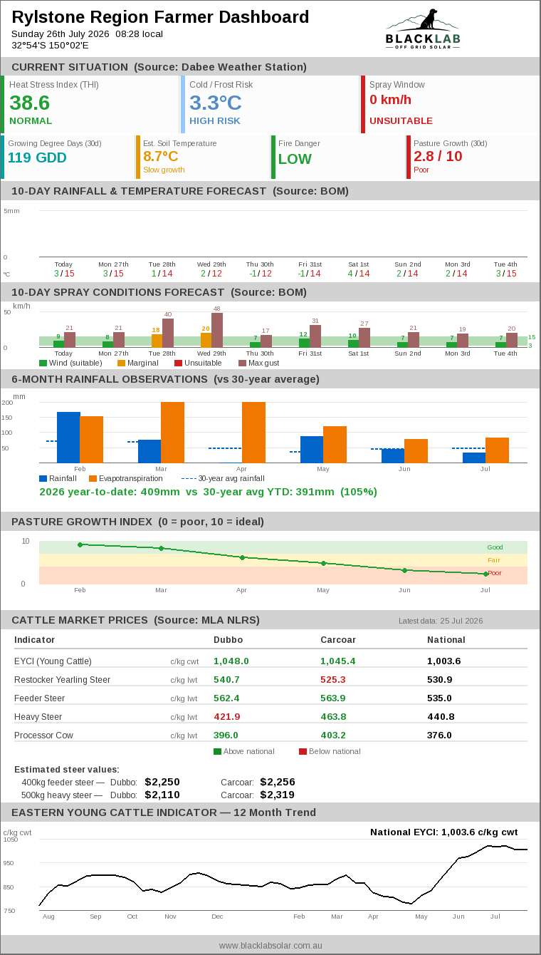Click the Est. Soil Temperature 8.7°C value
Image resolution: width=541 pixels, height=955 pixels.
tap(161, 156)
